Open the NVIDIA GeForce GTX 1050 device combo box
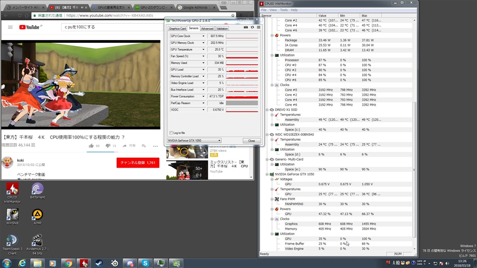Screen dimensions: 477x268 (194, 141)
